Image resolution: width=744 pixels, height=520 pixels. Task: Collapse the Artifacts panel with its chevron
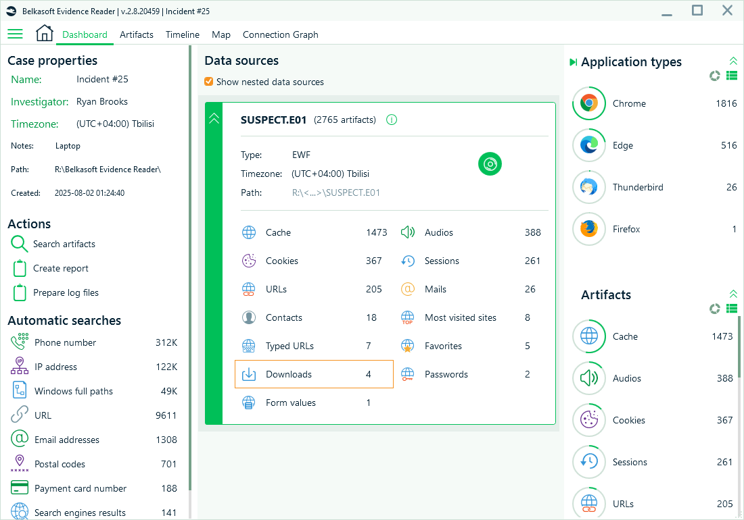tap(733, 293)
